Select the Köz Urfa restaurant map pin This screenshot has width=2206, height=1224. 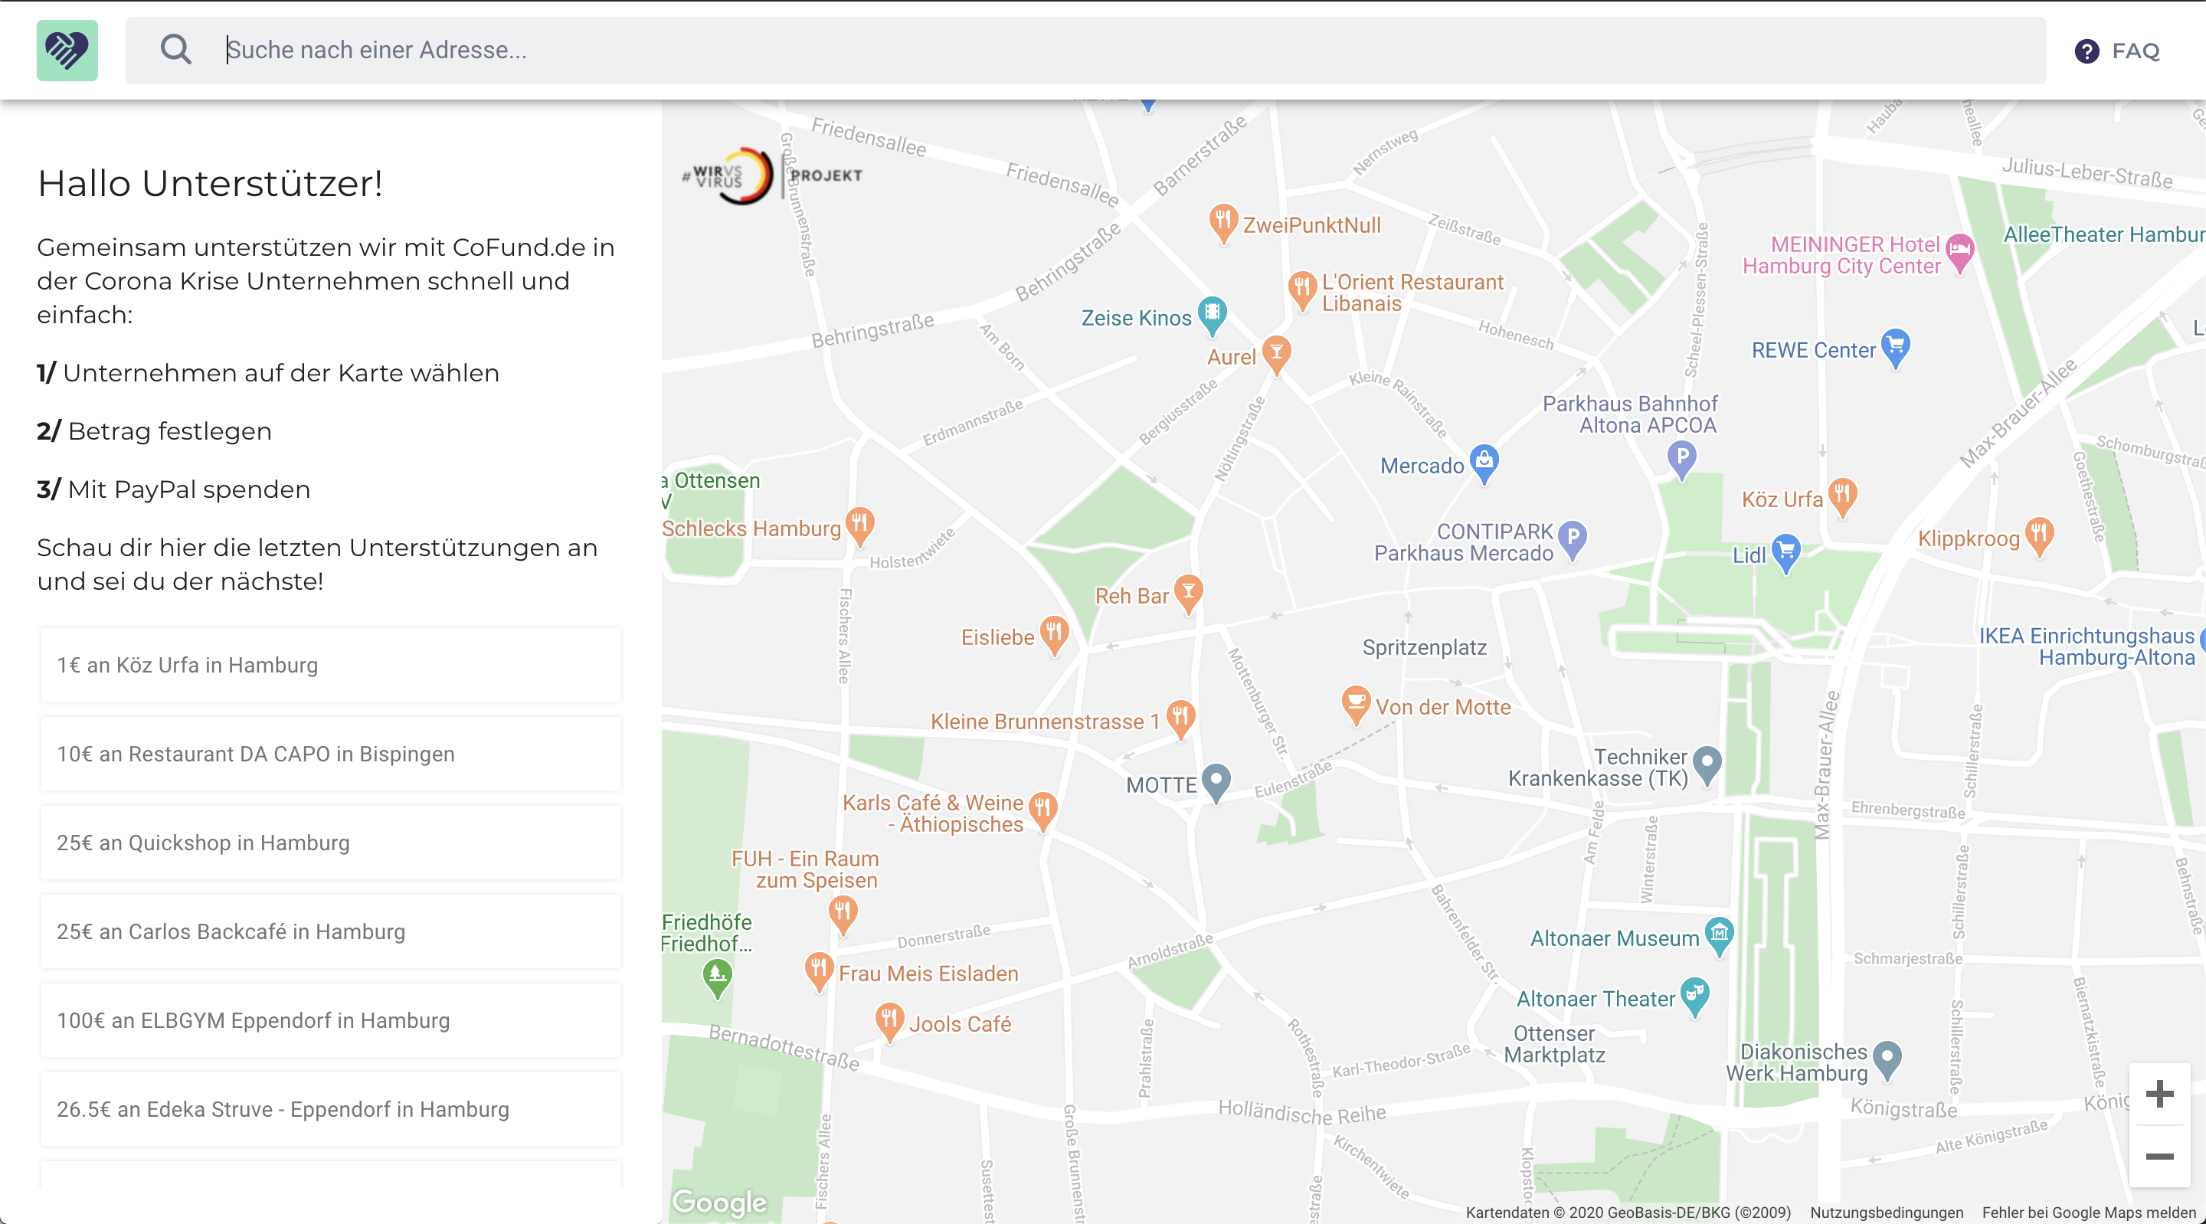pyautogui.click(x=1841, y=495)
